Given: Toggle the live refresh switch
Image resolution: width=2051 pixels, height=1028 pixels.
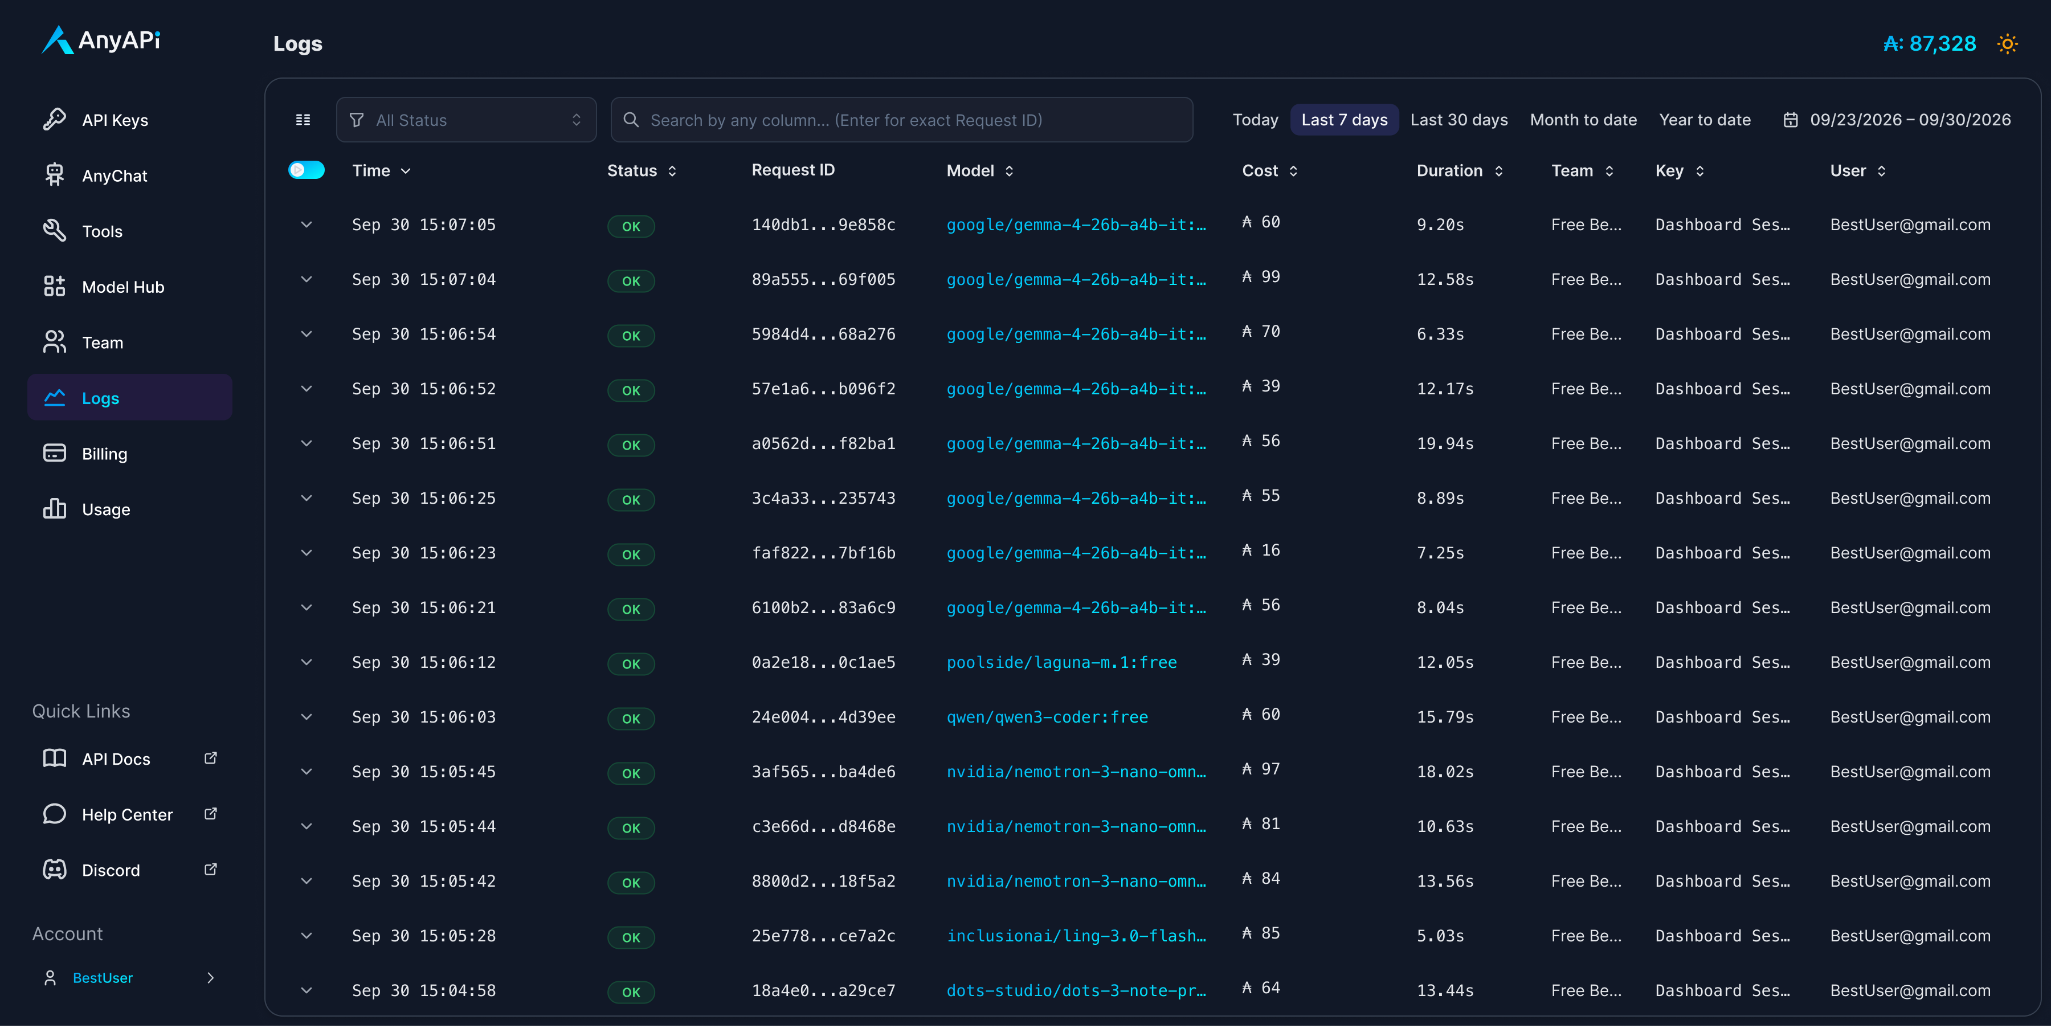Looking at the screenshot, I should (307, 170).
